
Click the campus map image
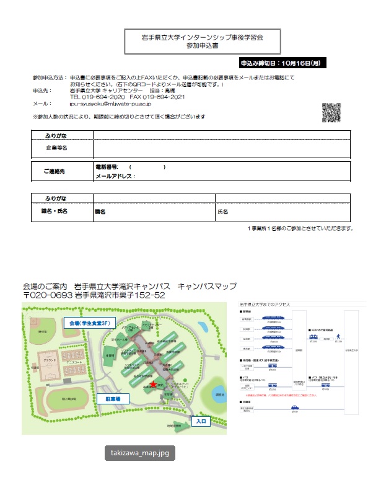(x=124, y=368)
